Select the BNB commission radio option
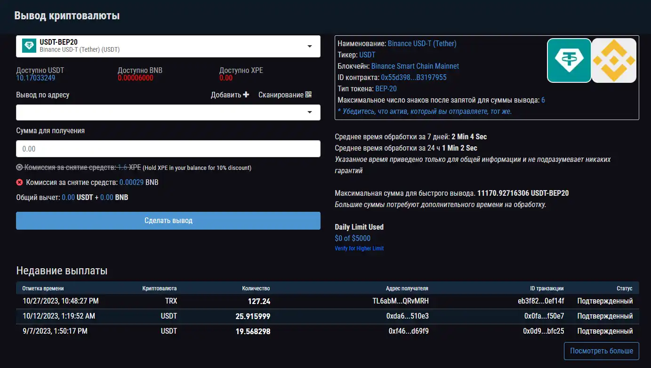 pyautogui.click(x=19, y=182)
